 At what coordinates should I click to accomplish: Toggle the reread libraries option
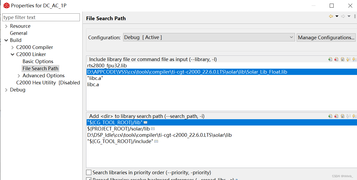click(89, 179)
